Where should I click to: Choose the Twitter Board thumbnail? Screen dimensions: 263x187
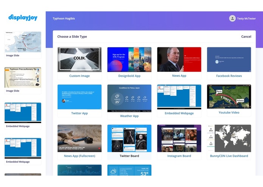coord(129,139)
